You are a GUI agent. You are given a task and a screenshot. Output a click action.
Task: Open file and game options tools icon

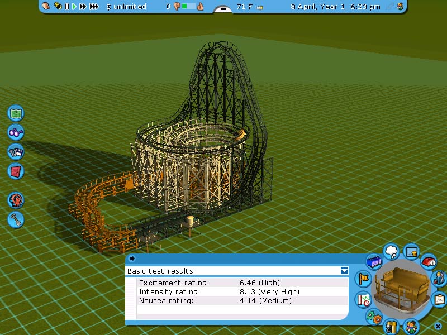[x=16, y=152]
